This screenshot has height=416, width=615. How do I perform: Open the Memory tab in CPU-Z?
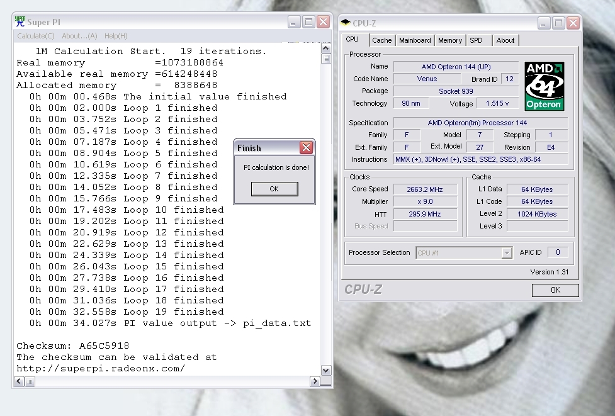tap(449, 40)
